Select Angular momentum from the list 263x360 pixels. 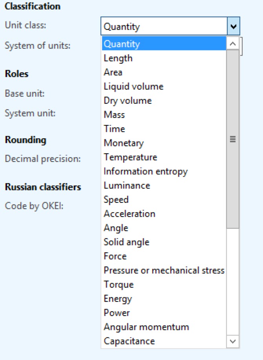coord(146,327)
